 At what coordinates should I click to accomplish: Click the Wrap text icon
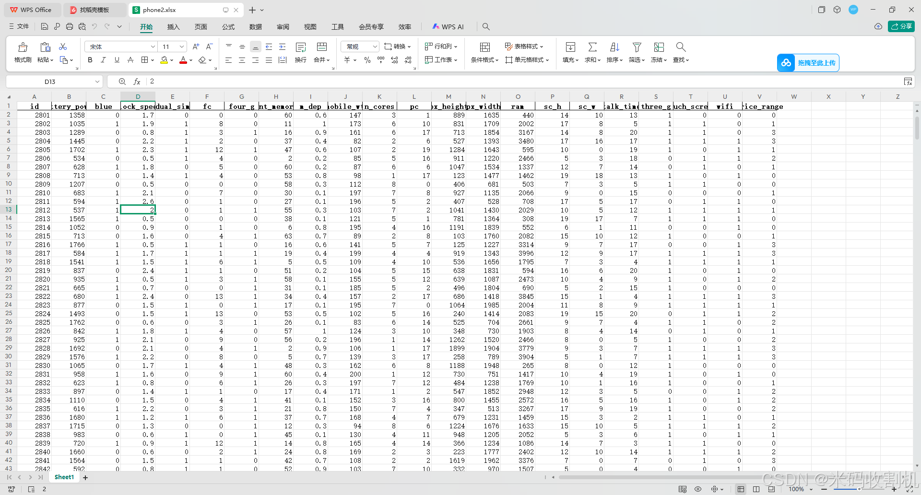click(x=301, y=47)
